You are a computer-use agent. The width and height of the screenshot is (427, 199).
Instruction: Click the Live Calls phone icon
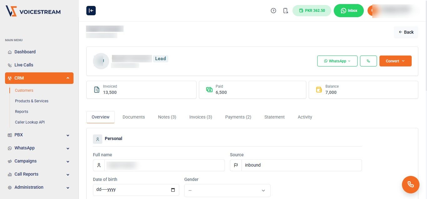10,65
